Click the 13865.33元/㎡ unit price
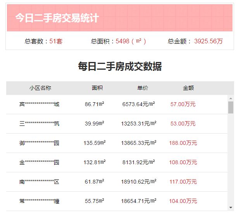 pos(139,143)
